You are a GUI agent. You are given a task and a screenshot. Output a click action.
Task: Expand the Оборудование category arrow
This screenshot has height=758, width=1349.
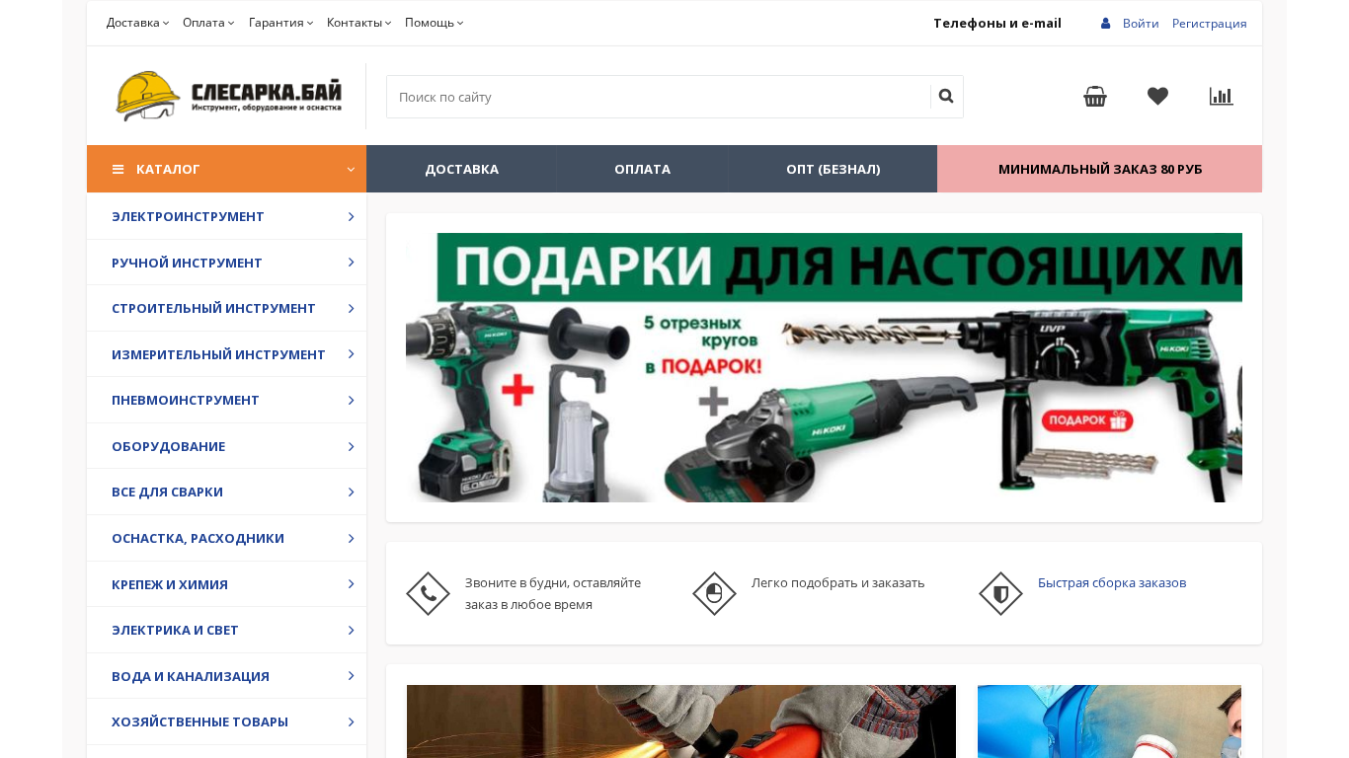[x=351, y=446]
